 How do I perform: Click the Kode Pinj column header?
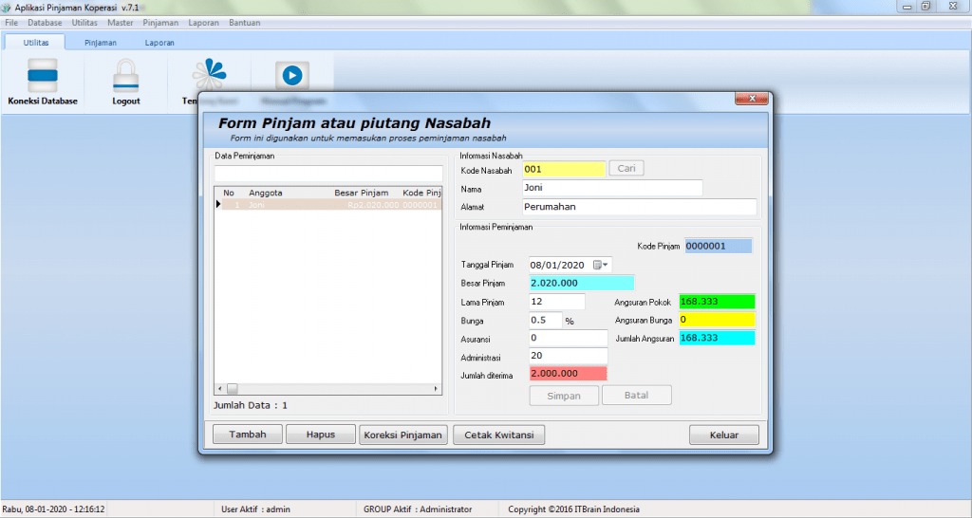(421, 193)
